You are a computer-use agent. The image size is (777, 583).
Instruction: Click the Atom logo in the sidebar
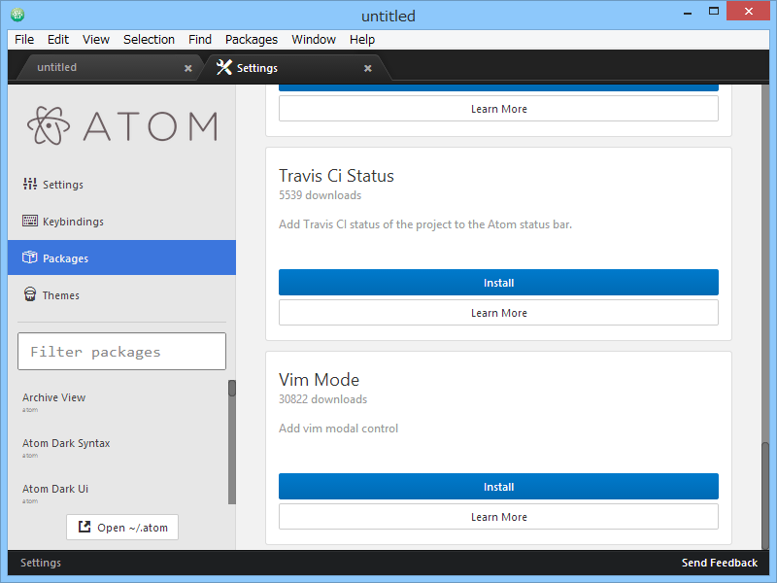122,126
